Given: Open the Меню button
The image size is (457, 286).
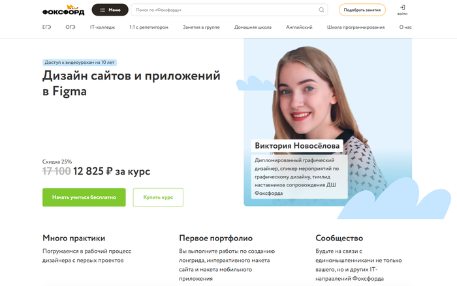Looking at the screenshot, I should click(x=110, y=10).
